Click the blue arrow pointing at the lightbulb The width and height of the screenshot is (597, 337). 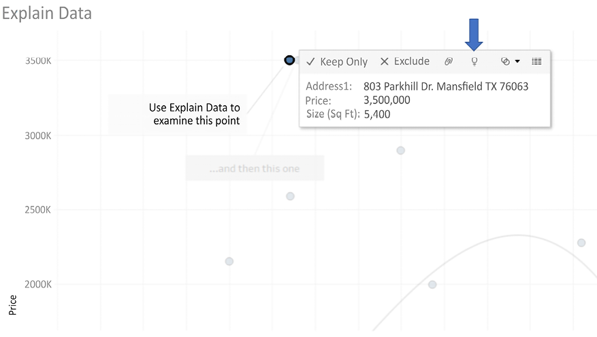pyautogui.click(x=474, y=34)
